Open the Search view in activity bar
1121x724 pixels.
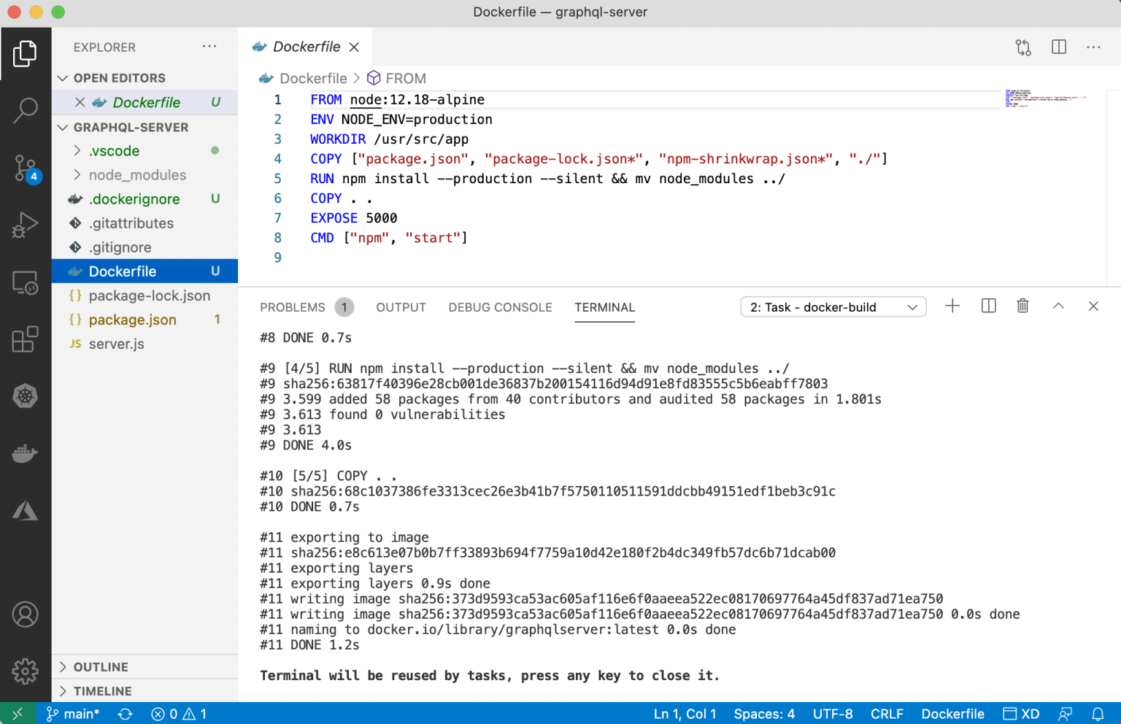[26, 110]
